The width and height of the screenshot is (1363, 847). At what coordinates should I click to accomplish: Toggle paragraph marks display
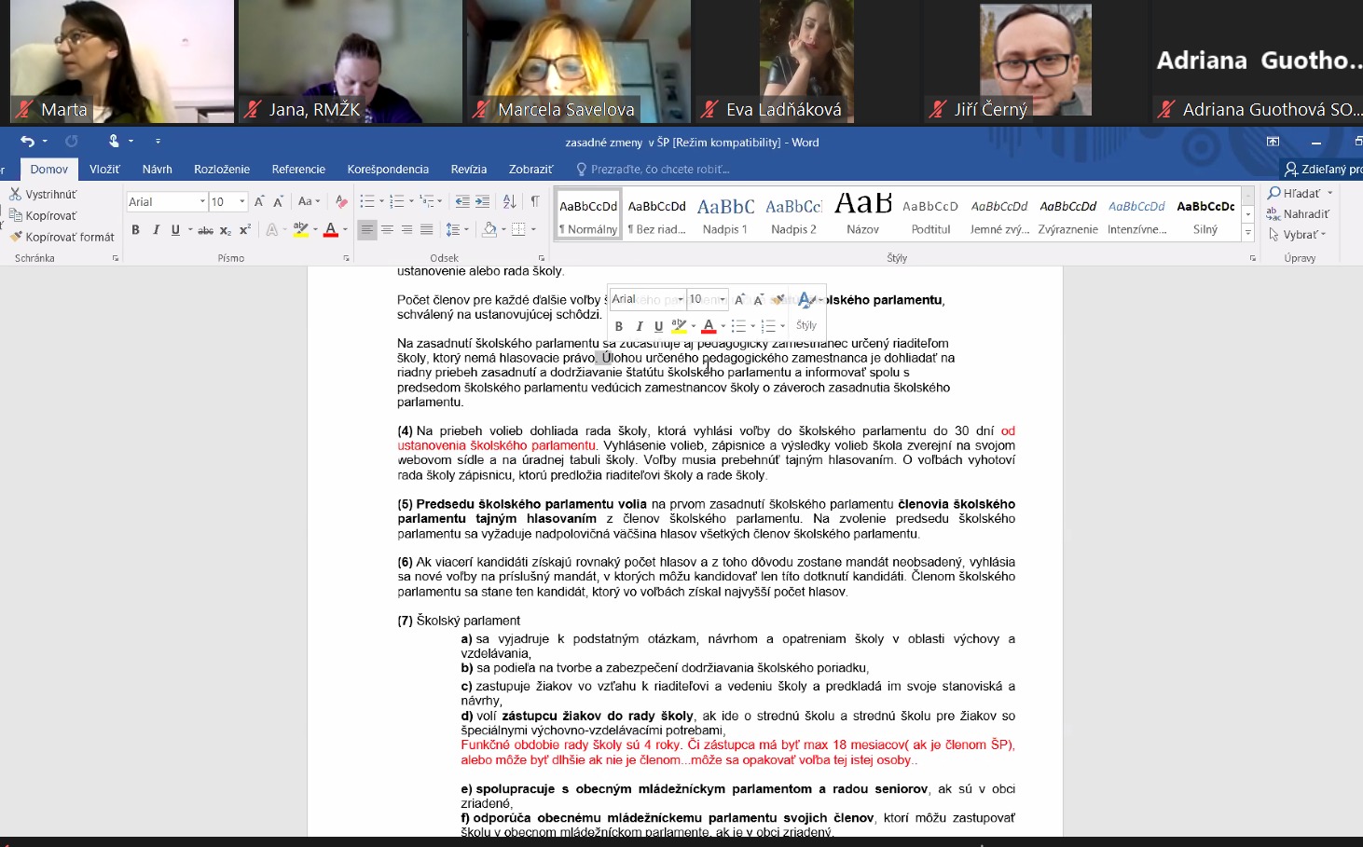coord(534,201)
